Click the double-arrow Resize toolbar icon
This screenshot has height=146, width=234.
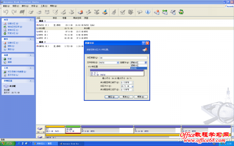(x=47, y=12)
